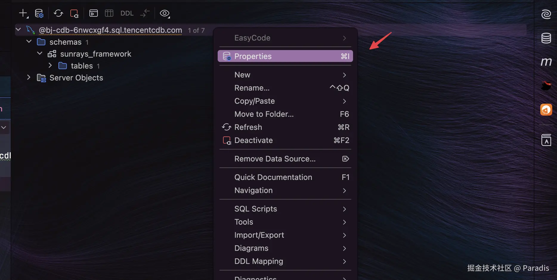
Task: Click the Deactivate toolbar icon
Action: [74, 13]
